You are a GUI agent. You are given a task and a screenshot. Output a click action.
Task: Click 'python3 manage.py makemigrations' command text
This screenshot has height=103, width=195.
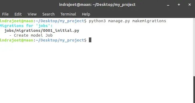point(127,21)
